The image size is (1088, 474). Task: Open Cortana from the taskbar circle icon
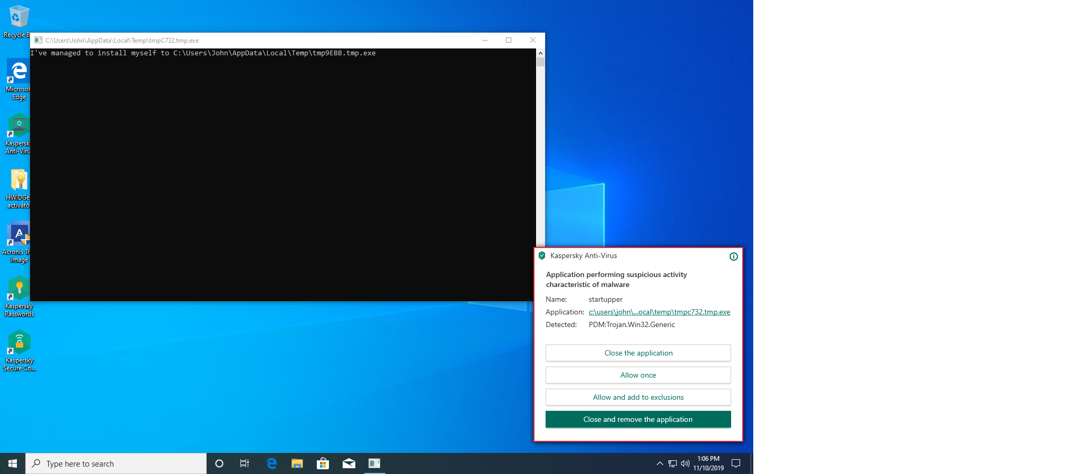coord(219,463)
